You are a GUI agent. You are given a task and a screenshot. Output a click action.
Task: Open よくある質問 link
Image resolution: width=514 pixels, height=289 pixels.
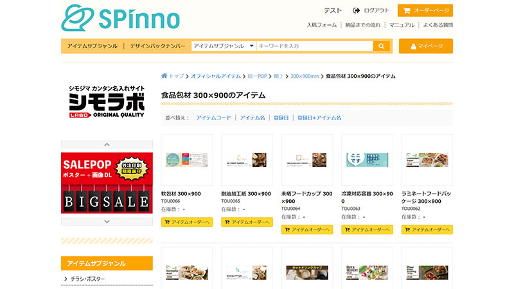(438, 25)
